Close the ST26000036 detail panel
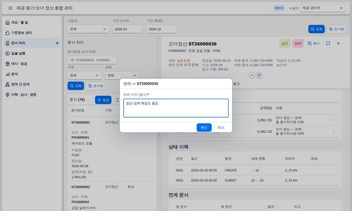Image resolution: width=352 pixels, height=211 pixels. click(338, 44)
